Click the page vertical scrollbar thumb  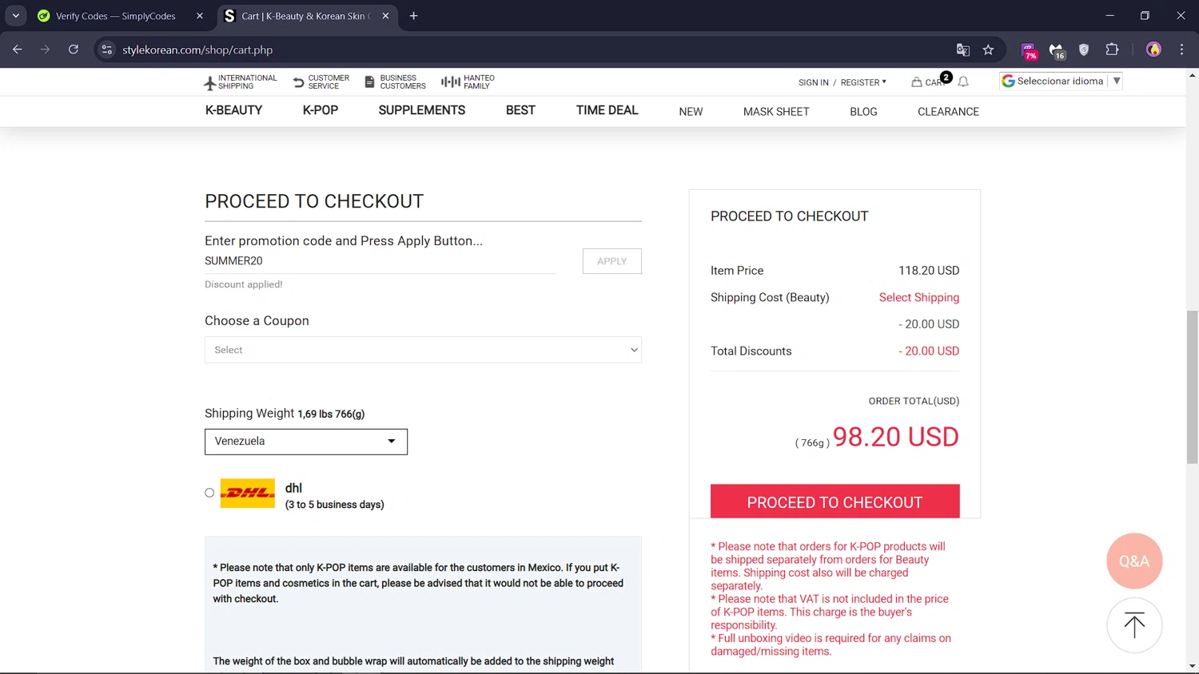[x=1192, y=387]
